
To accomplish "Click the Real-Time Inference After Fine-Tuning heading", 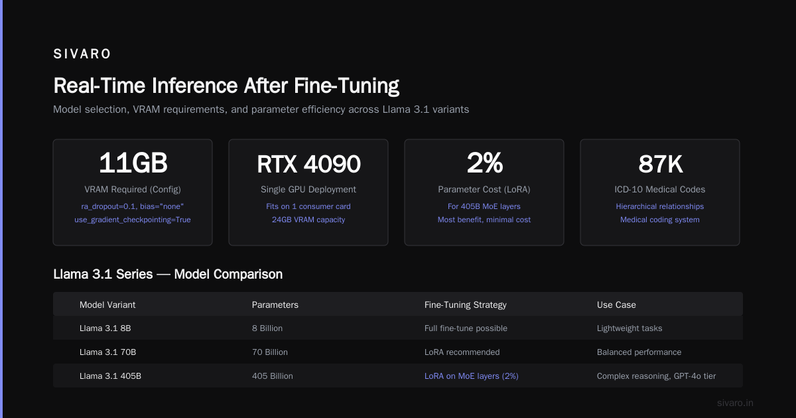I will point(226,86).
